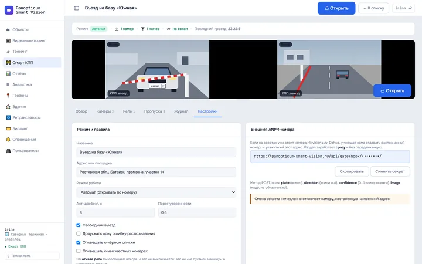Click the Северный терминал organization icon
The height and width of the screenshot is (264, 422).
pos(6,234)
